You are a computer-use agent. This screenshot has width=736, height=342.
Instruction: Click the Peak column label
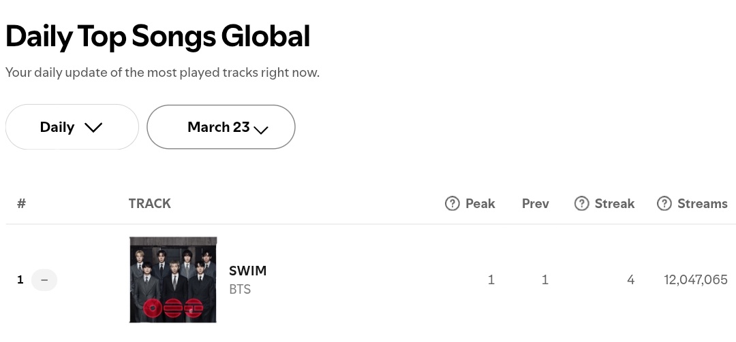pyautogui.click(x=480, y=203)
